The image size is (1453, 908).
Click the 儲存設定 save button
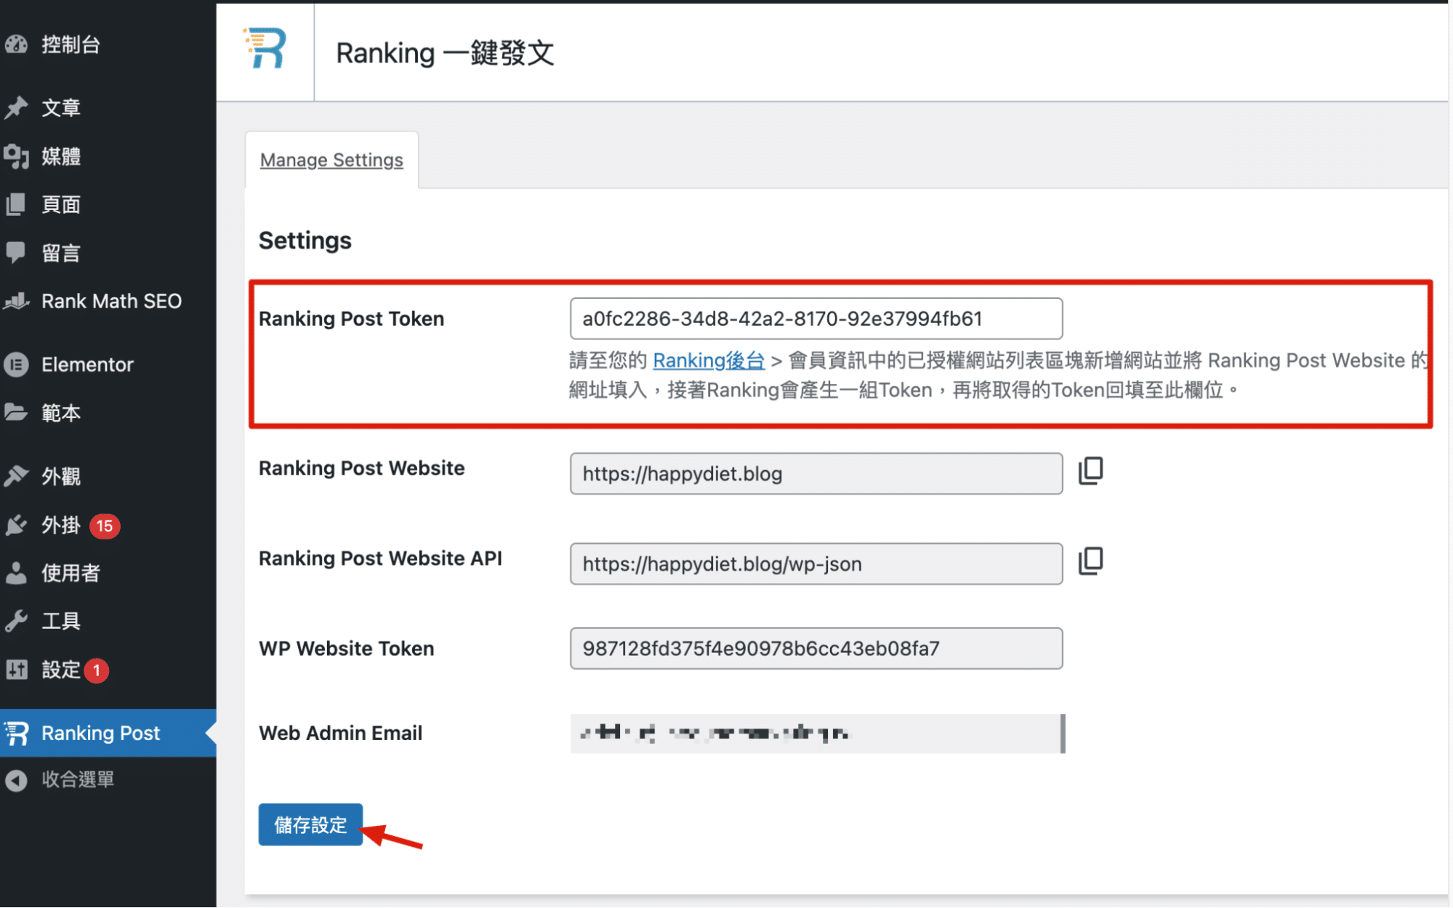click(x=310, y=824)
